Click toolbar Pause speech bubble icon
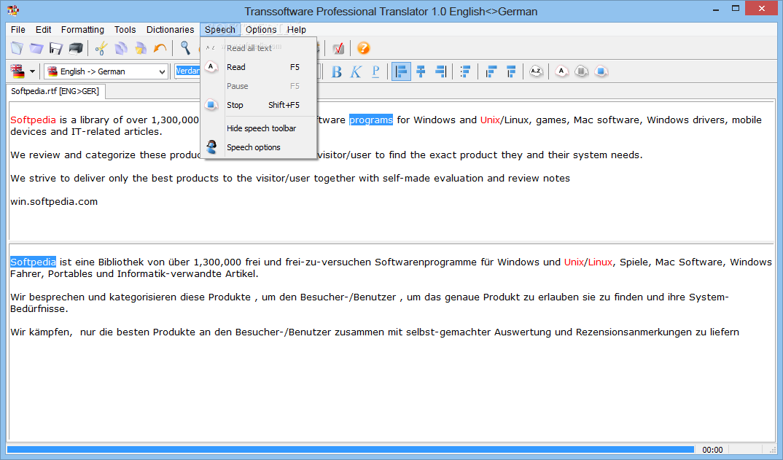 click(x=582, y=71)
